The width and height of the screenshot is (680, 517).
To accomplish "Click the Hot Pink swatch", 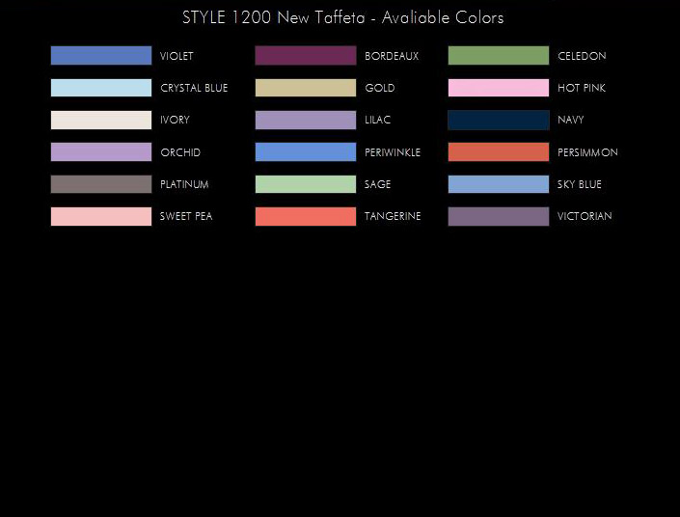I will click(499, 88).
